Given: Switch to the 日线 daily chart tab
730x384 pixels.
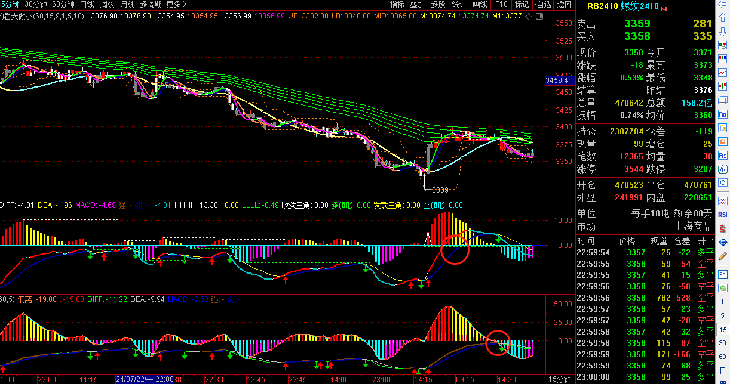Looking at the screenshot, I should [x=87, y=4].
